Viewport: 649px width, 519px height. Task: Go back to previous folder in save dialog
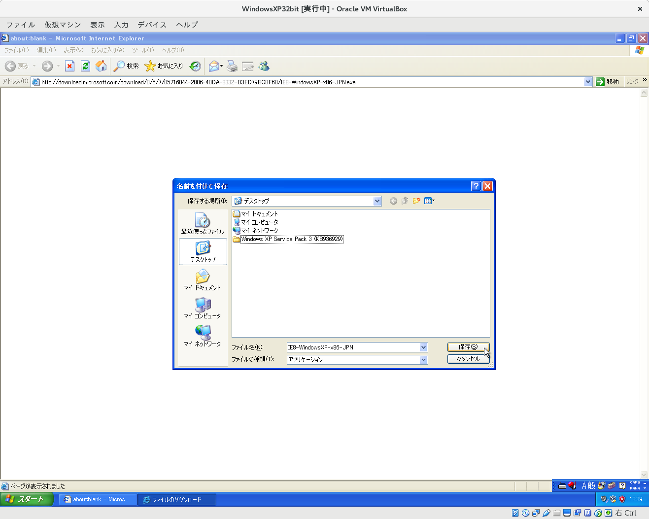(393, 201)
